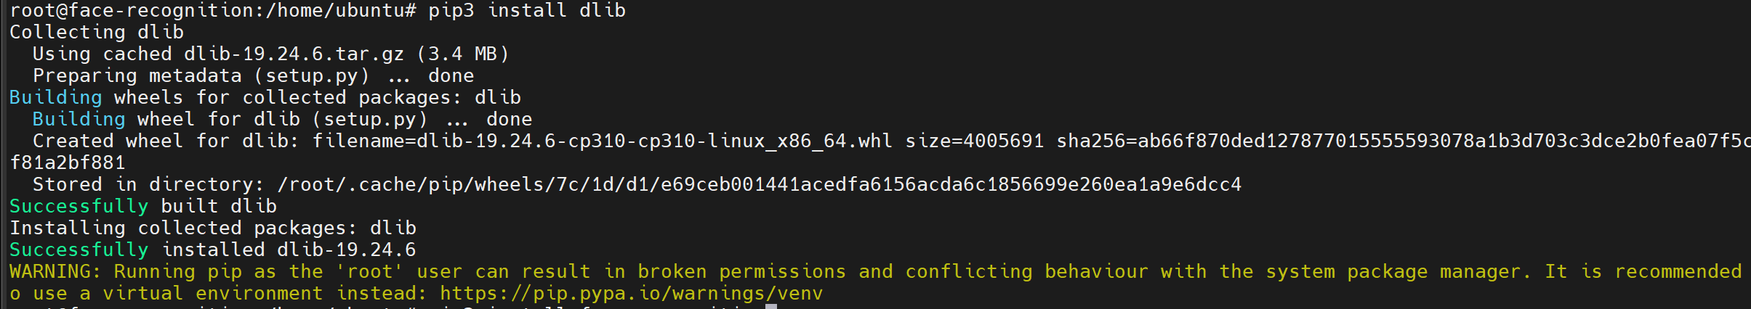The image size is (1751, 309).
Task: Click the dlib-19.24.6.tar.gz archive name
Action: 294,54
